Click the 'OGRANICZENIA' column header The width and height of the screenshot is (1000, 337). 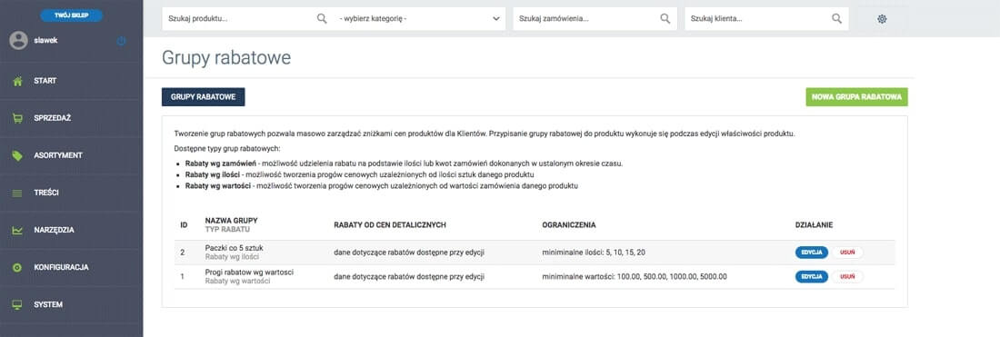click(569, 225)
